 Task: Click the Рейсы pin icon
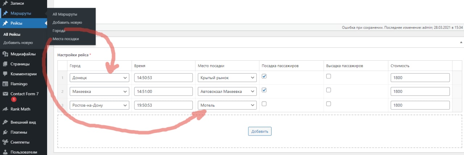(x=5, y=23)
